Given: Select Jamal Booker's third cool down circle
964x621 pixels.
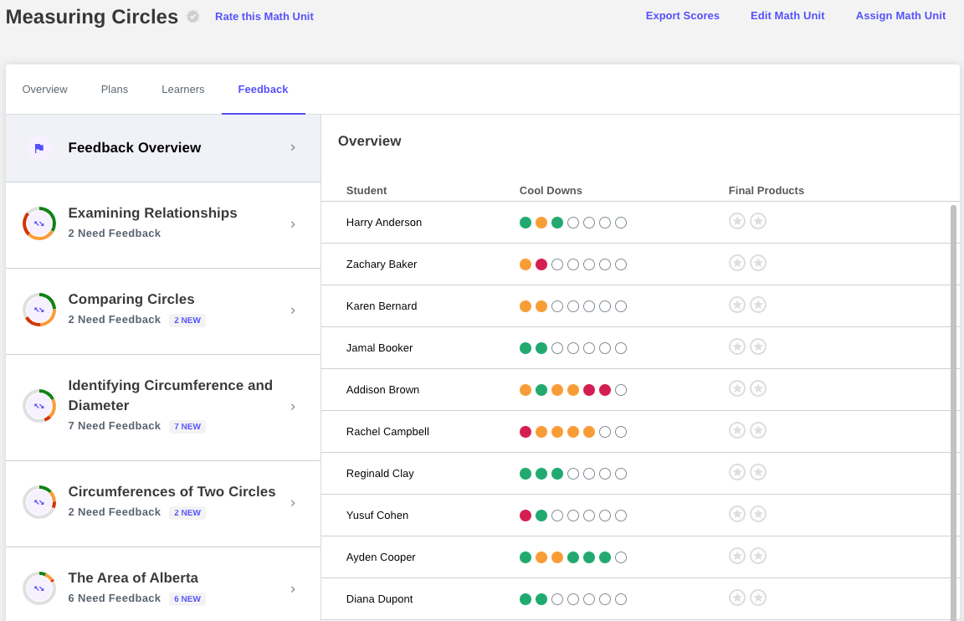Looking at the screenshot, I should coord(557,348).
